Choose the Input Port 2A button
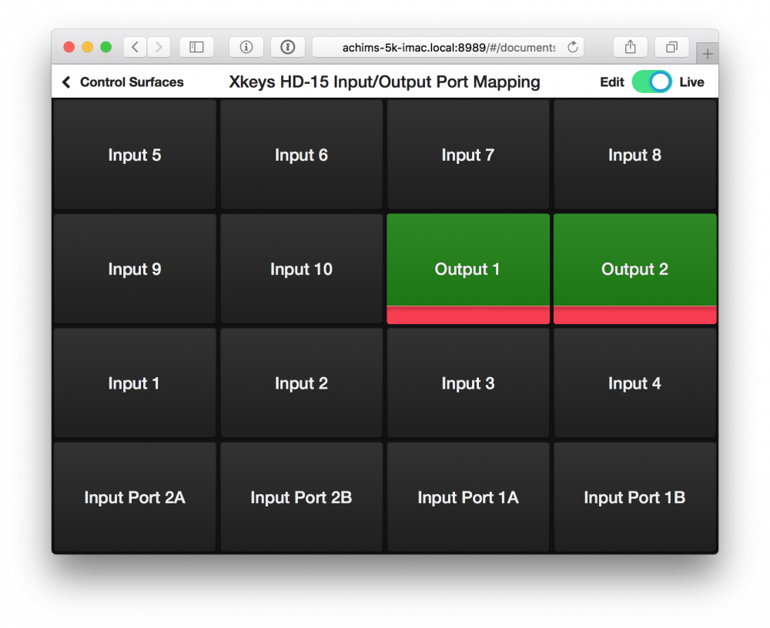This screenshot has width=770, height=628. coord(135,497)
